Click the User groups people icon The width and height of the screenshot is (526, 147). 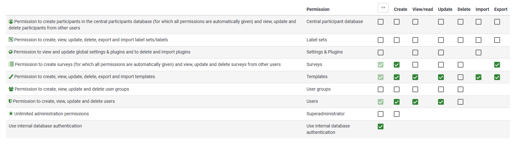coord(11,89)
